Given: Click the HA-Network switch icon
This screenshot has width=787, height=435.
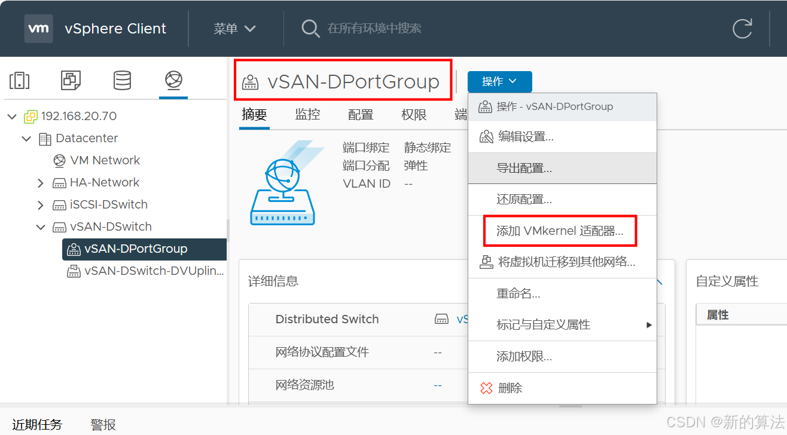Looking at the screenshot, I should [59, 183].
